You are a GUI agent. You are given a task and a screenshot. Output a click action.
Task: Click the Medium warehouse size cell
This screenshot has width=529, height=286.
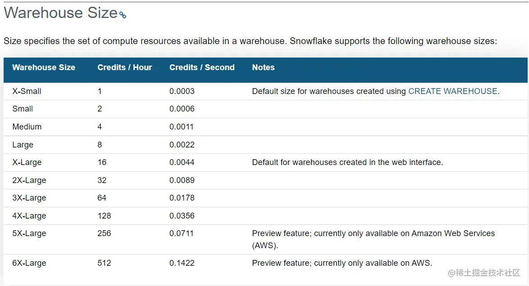(x=27, y=127)
